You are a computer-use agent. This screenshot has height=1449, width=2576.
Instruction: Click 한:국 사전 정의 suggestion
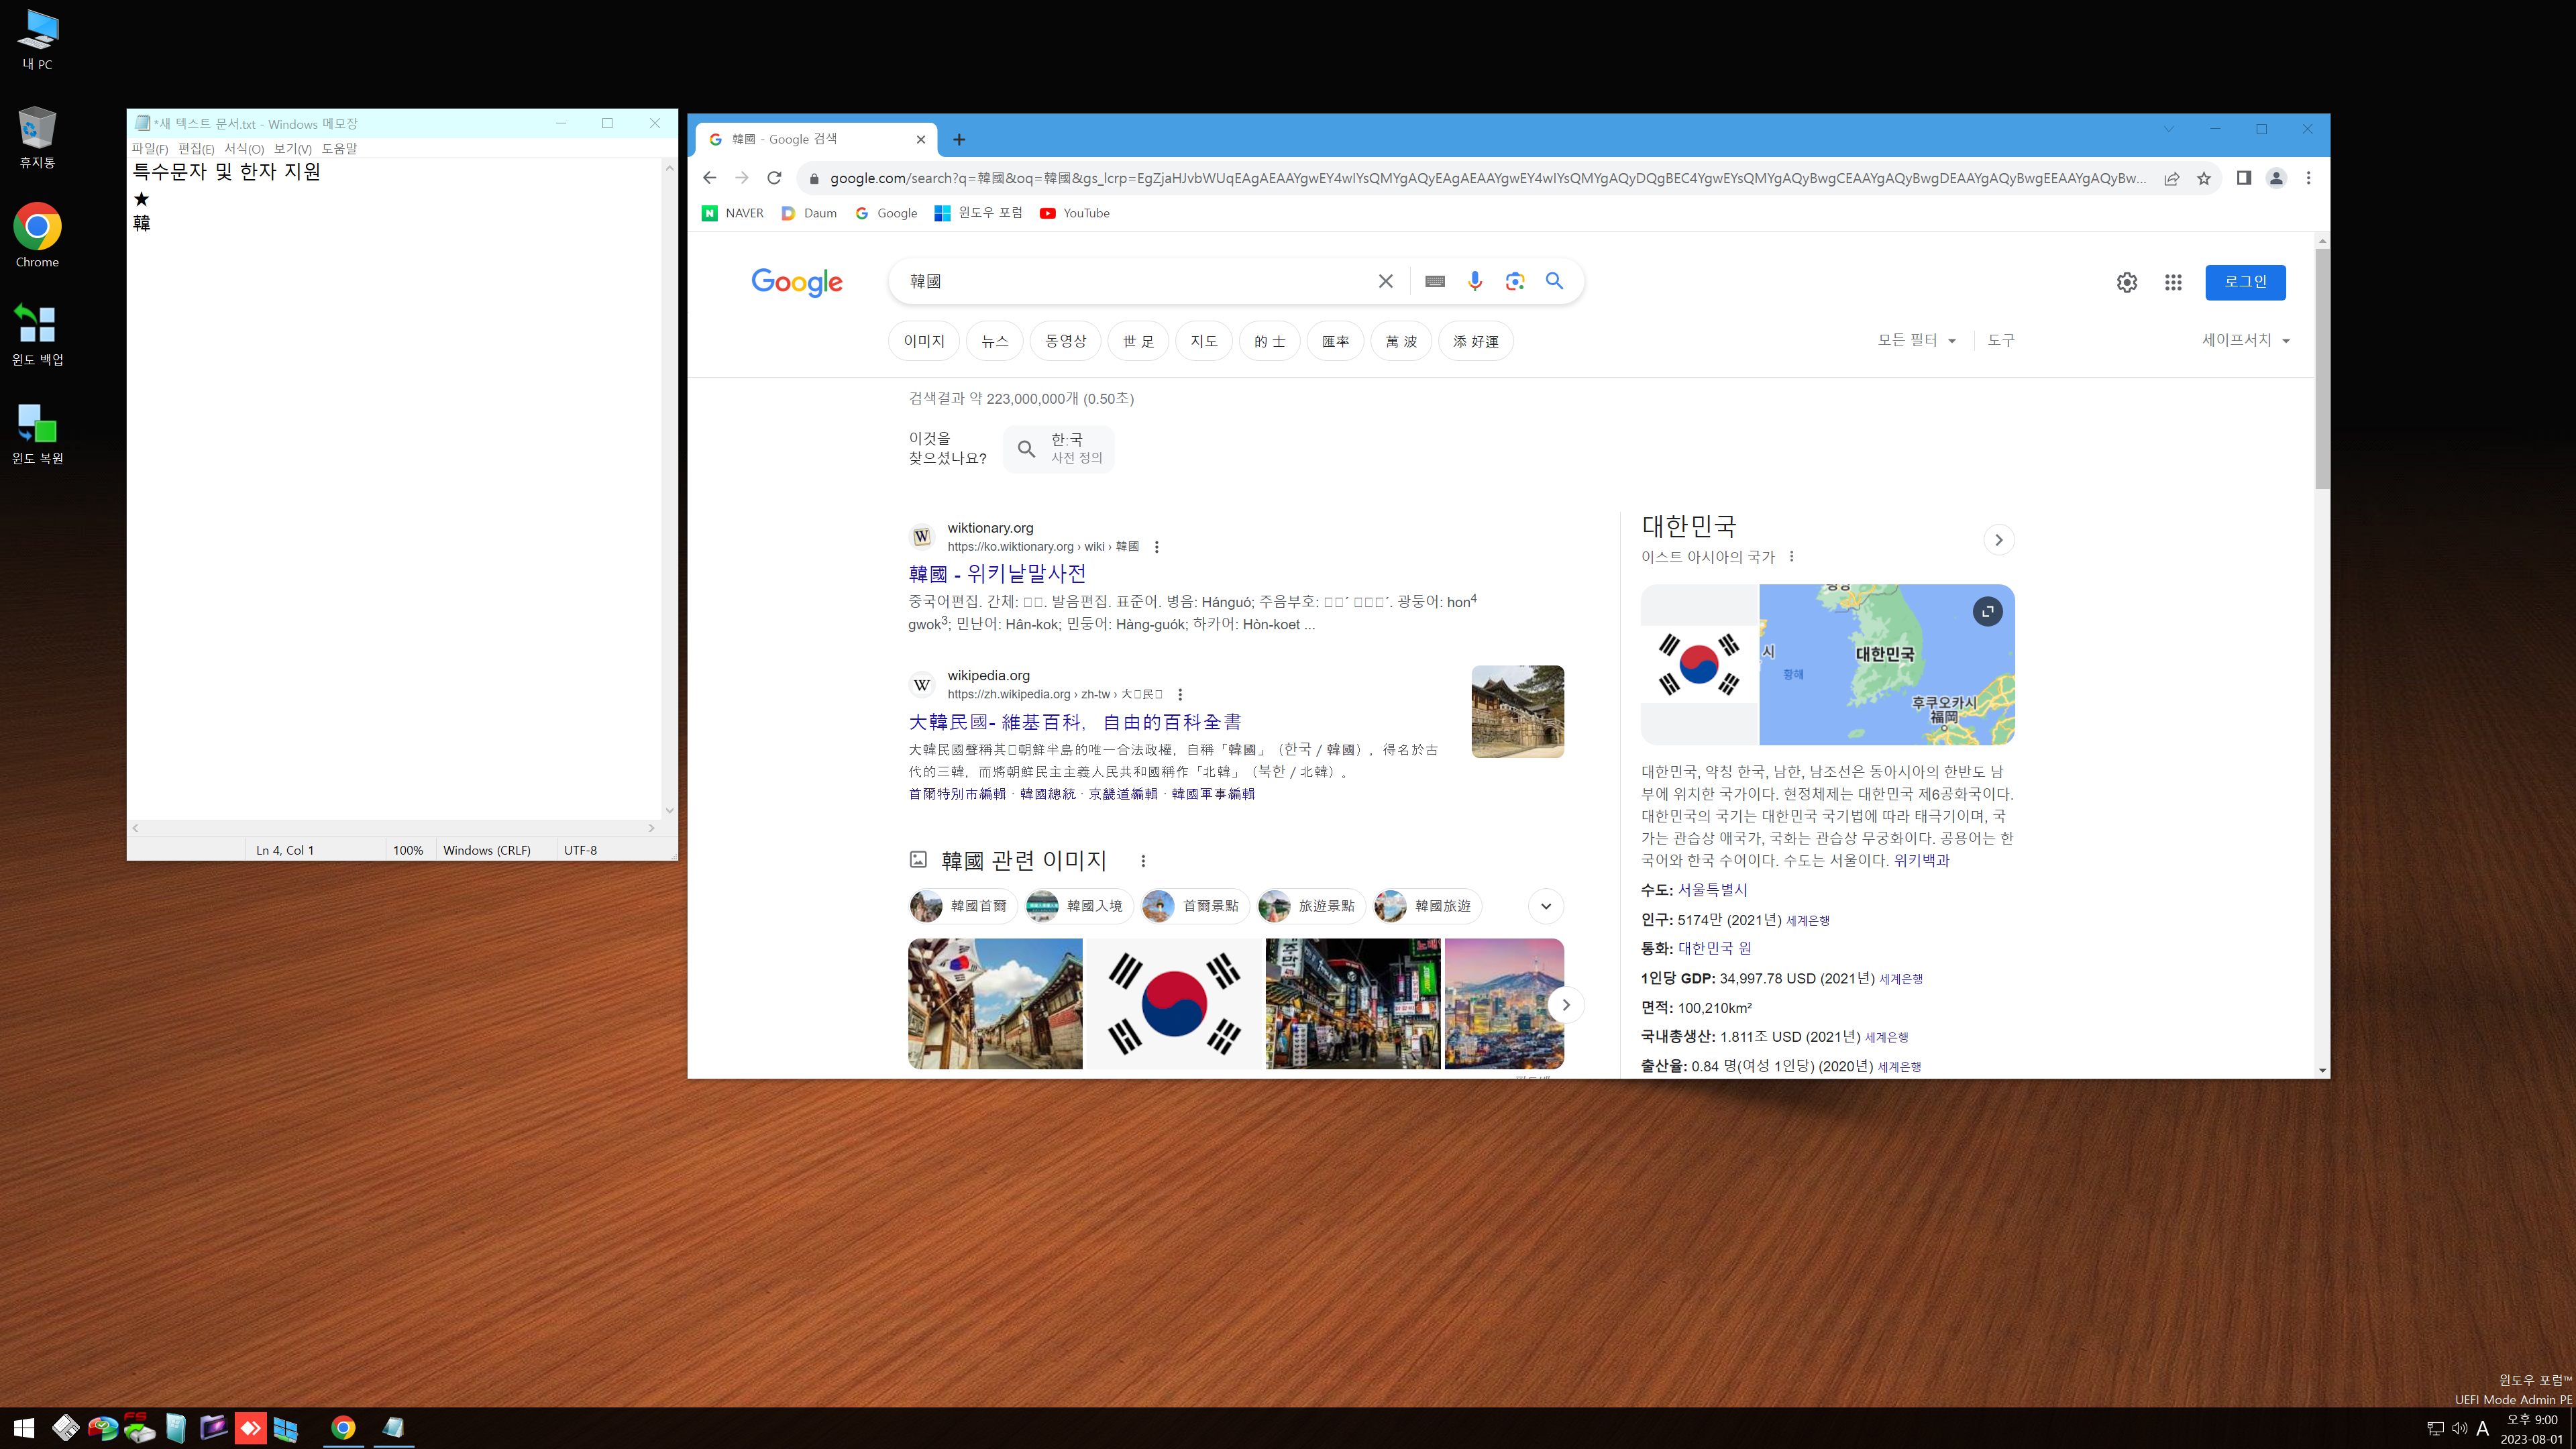click(1059, 448)
